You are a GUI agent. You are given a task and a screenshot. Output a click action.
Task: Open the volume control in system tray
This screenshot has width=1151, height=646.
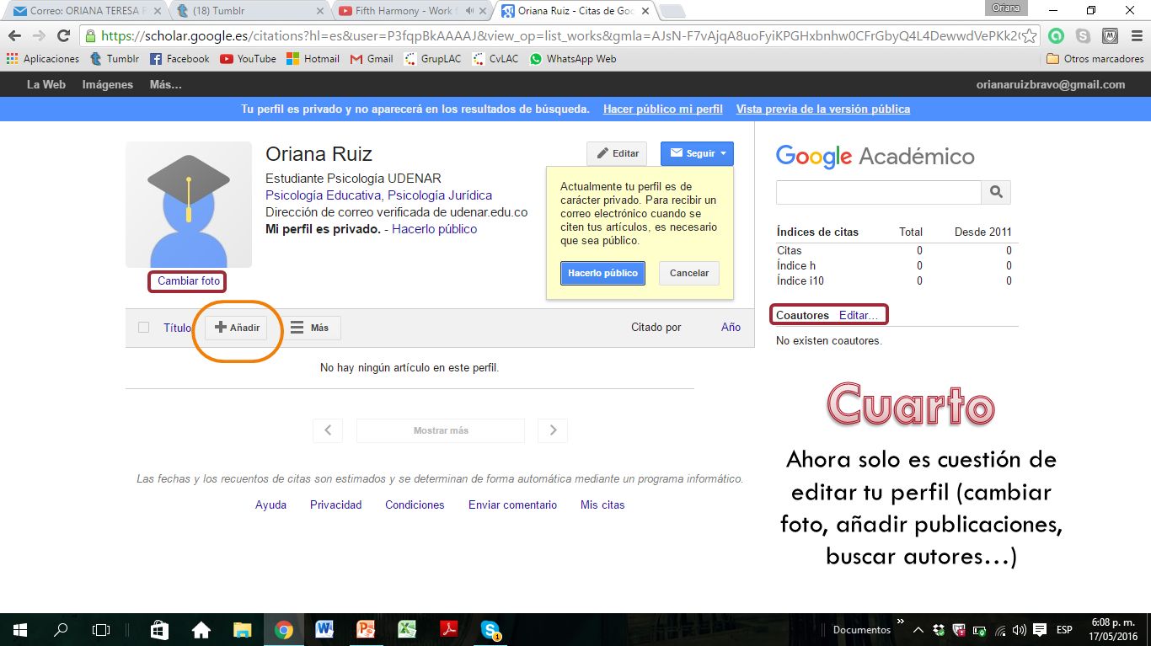pos(1020,629)
